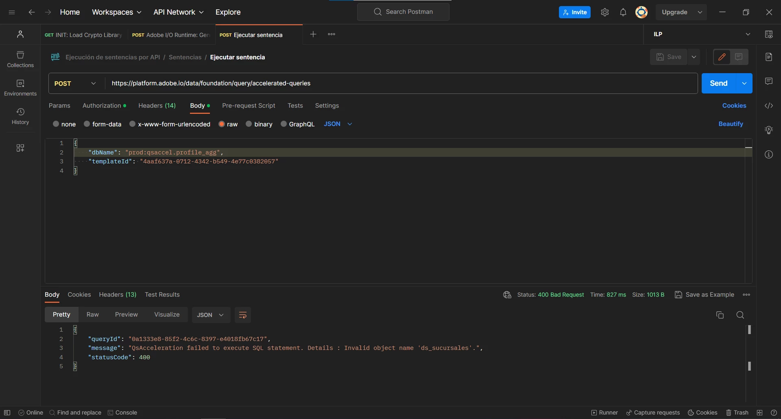Open the documentation icon in right sidebar
This screenshot has height=419, width=781.
769,57
